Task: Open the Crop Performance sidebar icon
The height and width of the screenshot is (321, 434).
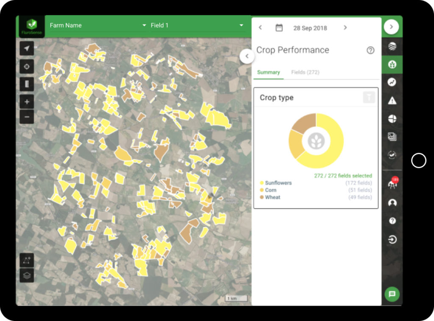Action: pos(392,64)
